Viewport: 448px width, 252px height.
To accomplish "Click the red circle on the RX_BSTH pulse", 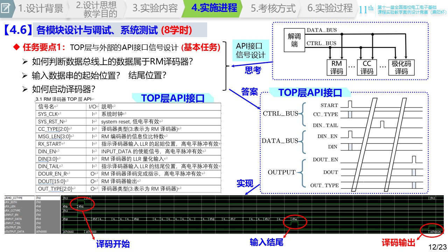I will click(x=82, y=203).
